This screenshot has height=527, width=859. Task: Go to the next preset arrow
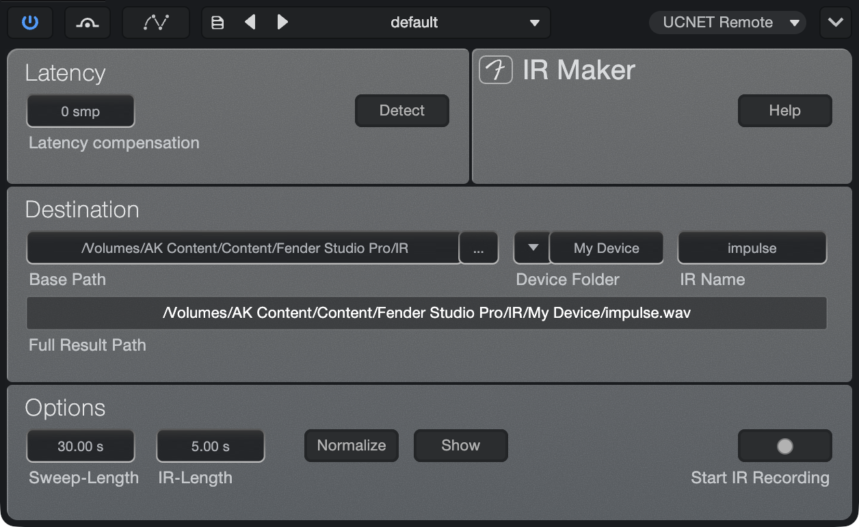(282, 23)
